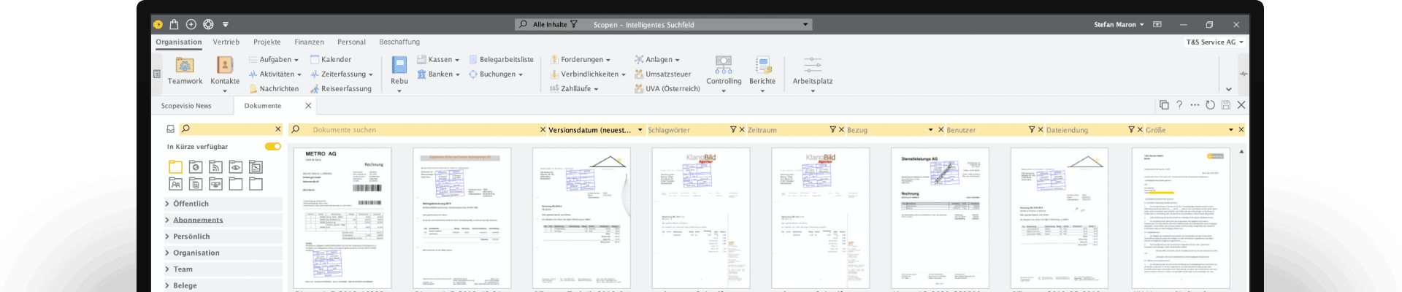This screenshot has width=1402, height=292.
Task: Collapse the ribbon with the chevron arrow
Action: tap(1229, 89)
